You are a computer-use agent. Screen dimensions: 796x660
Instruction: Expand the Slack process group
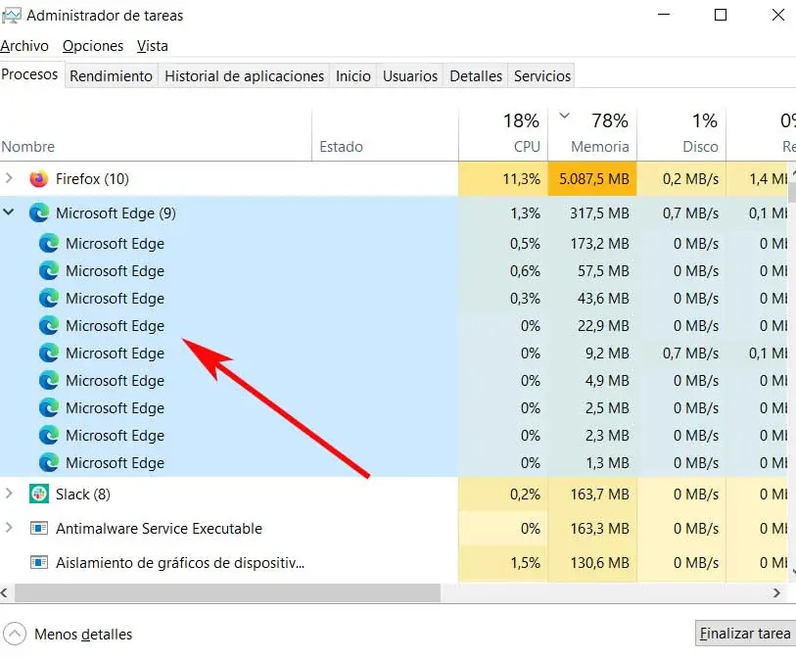click(x=10, y=495)
